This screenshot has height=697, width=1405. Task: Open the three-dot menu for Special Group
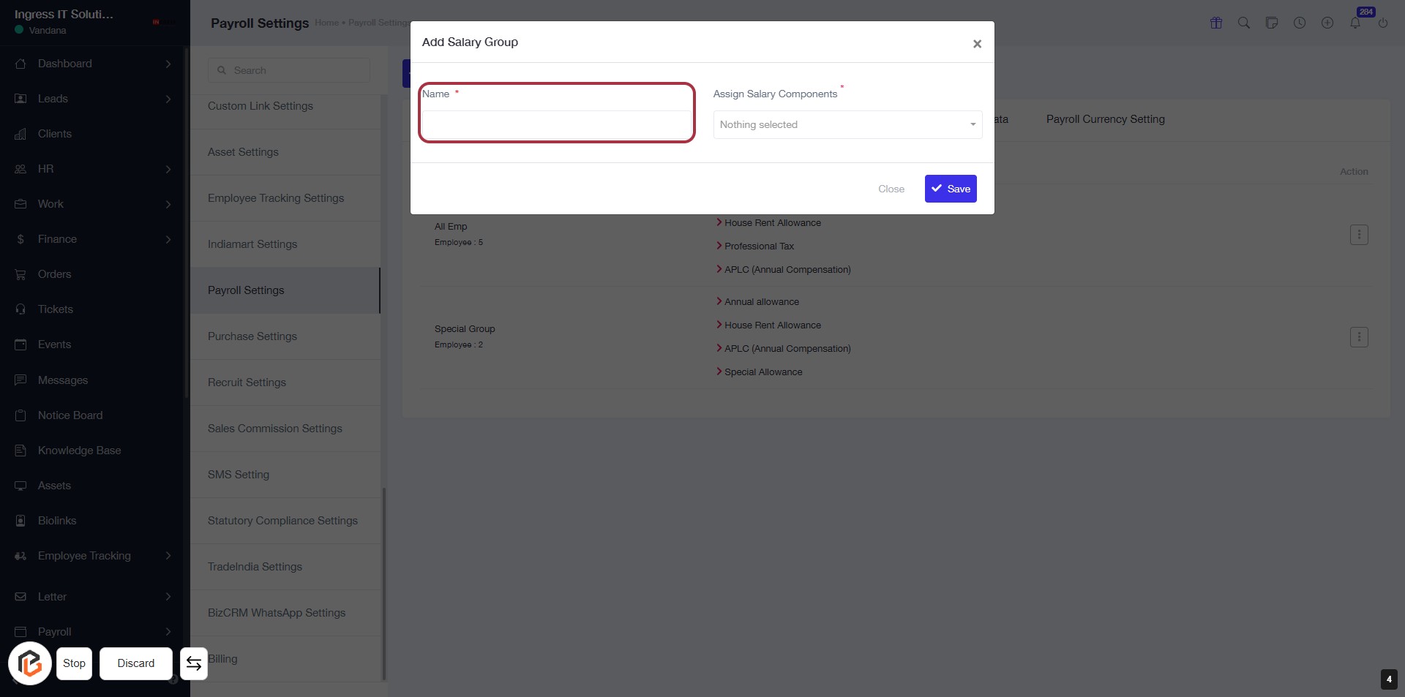1358,337
